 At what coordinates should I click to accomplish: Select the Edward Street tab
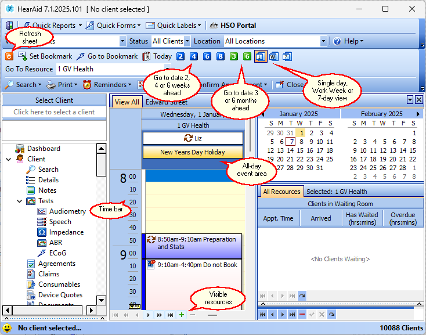[x=166, y=102]
